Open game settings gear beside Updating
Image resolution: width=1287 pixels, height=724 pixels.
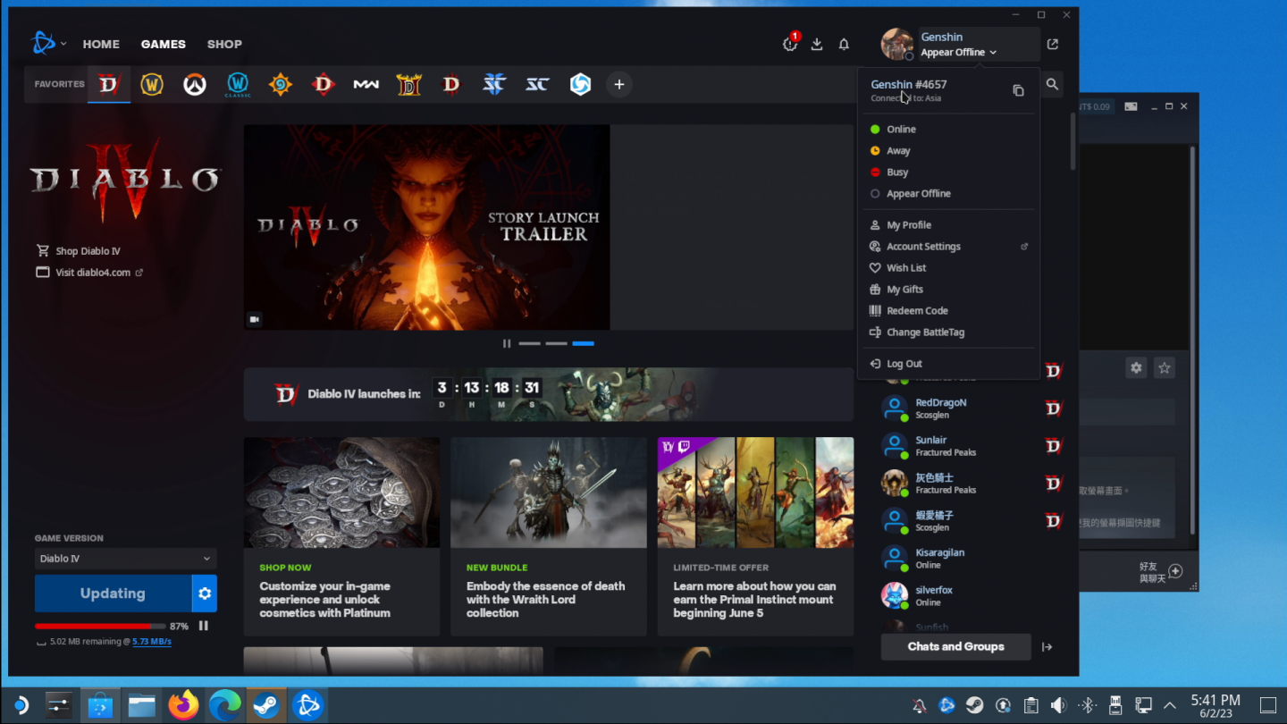[205, 594]
